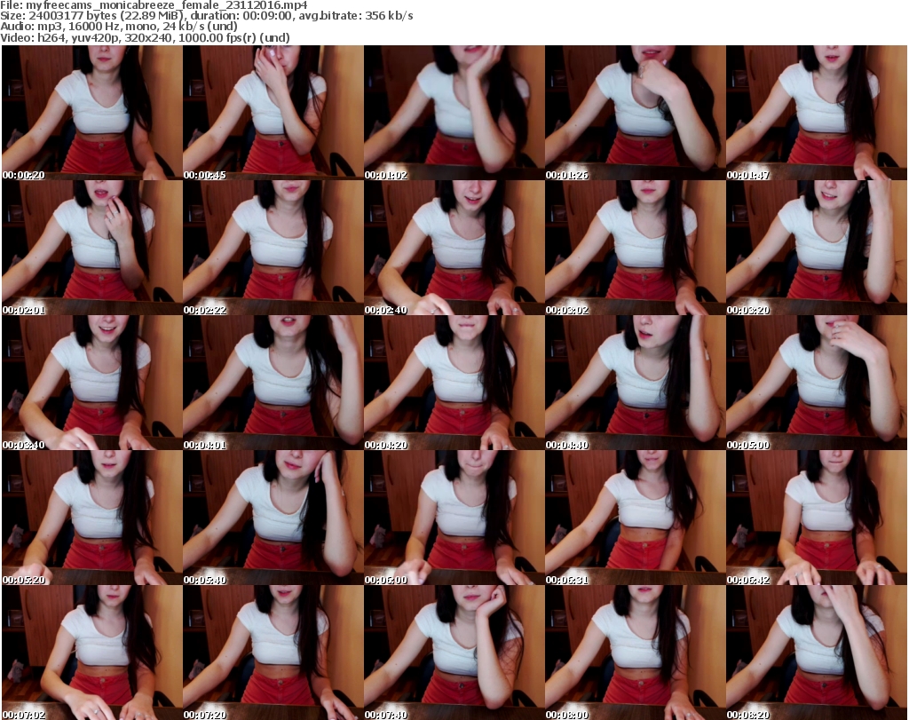Select the frame at 00:02:01
This screenshot has width=909, height=720.
[x=92, y=248]
